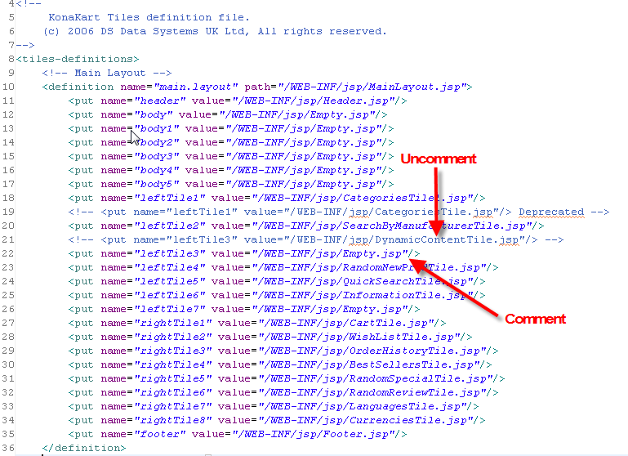Click the "DS Data Systems UK Ltd" copyright text
This screenshot has height=456, width=628.
[174, 31]
